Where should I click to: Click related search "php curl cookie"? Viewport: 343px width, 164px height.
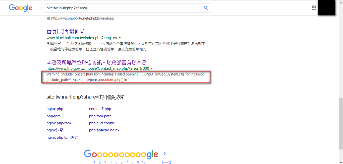point(102,123)
